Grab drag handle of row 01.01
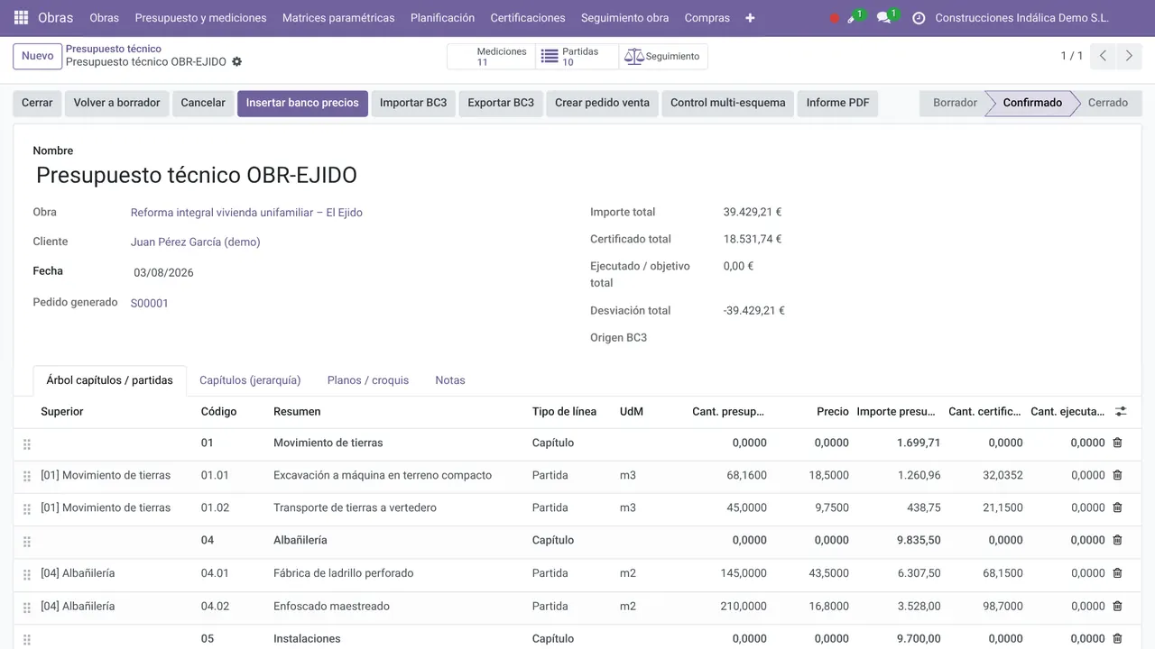The height and width of the screenshot is (649, 1155). [x=27, y=477]
